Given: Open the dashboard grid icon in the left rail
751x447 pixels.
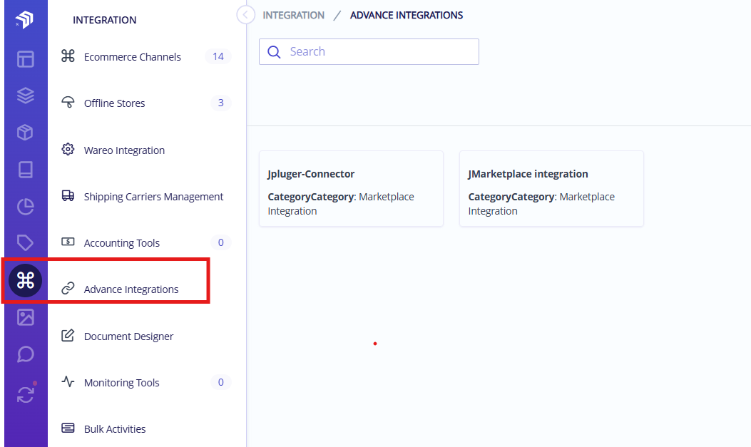Looking at the screenshot, I should tap(25, 60).
